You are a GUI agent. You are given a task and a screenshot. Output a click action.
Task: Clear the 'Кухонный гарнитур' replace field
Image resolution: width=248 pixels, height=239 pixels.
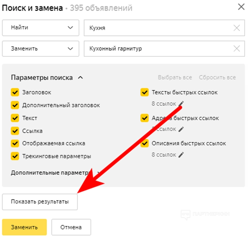pos(237,48)
